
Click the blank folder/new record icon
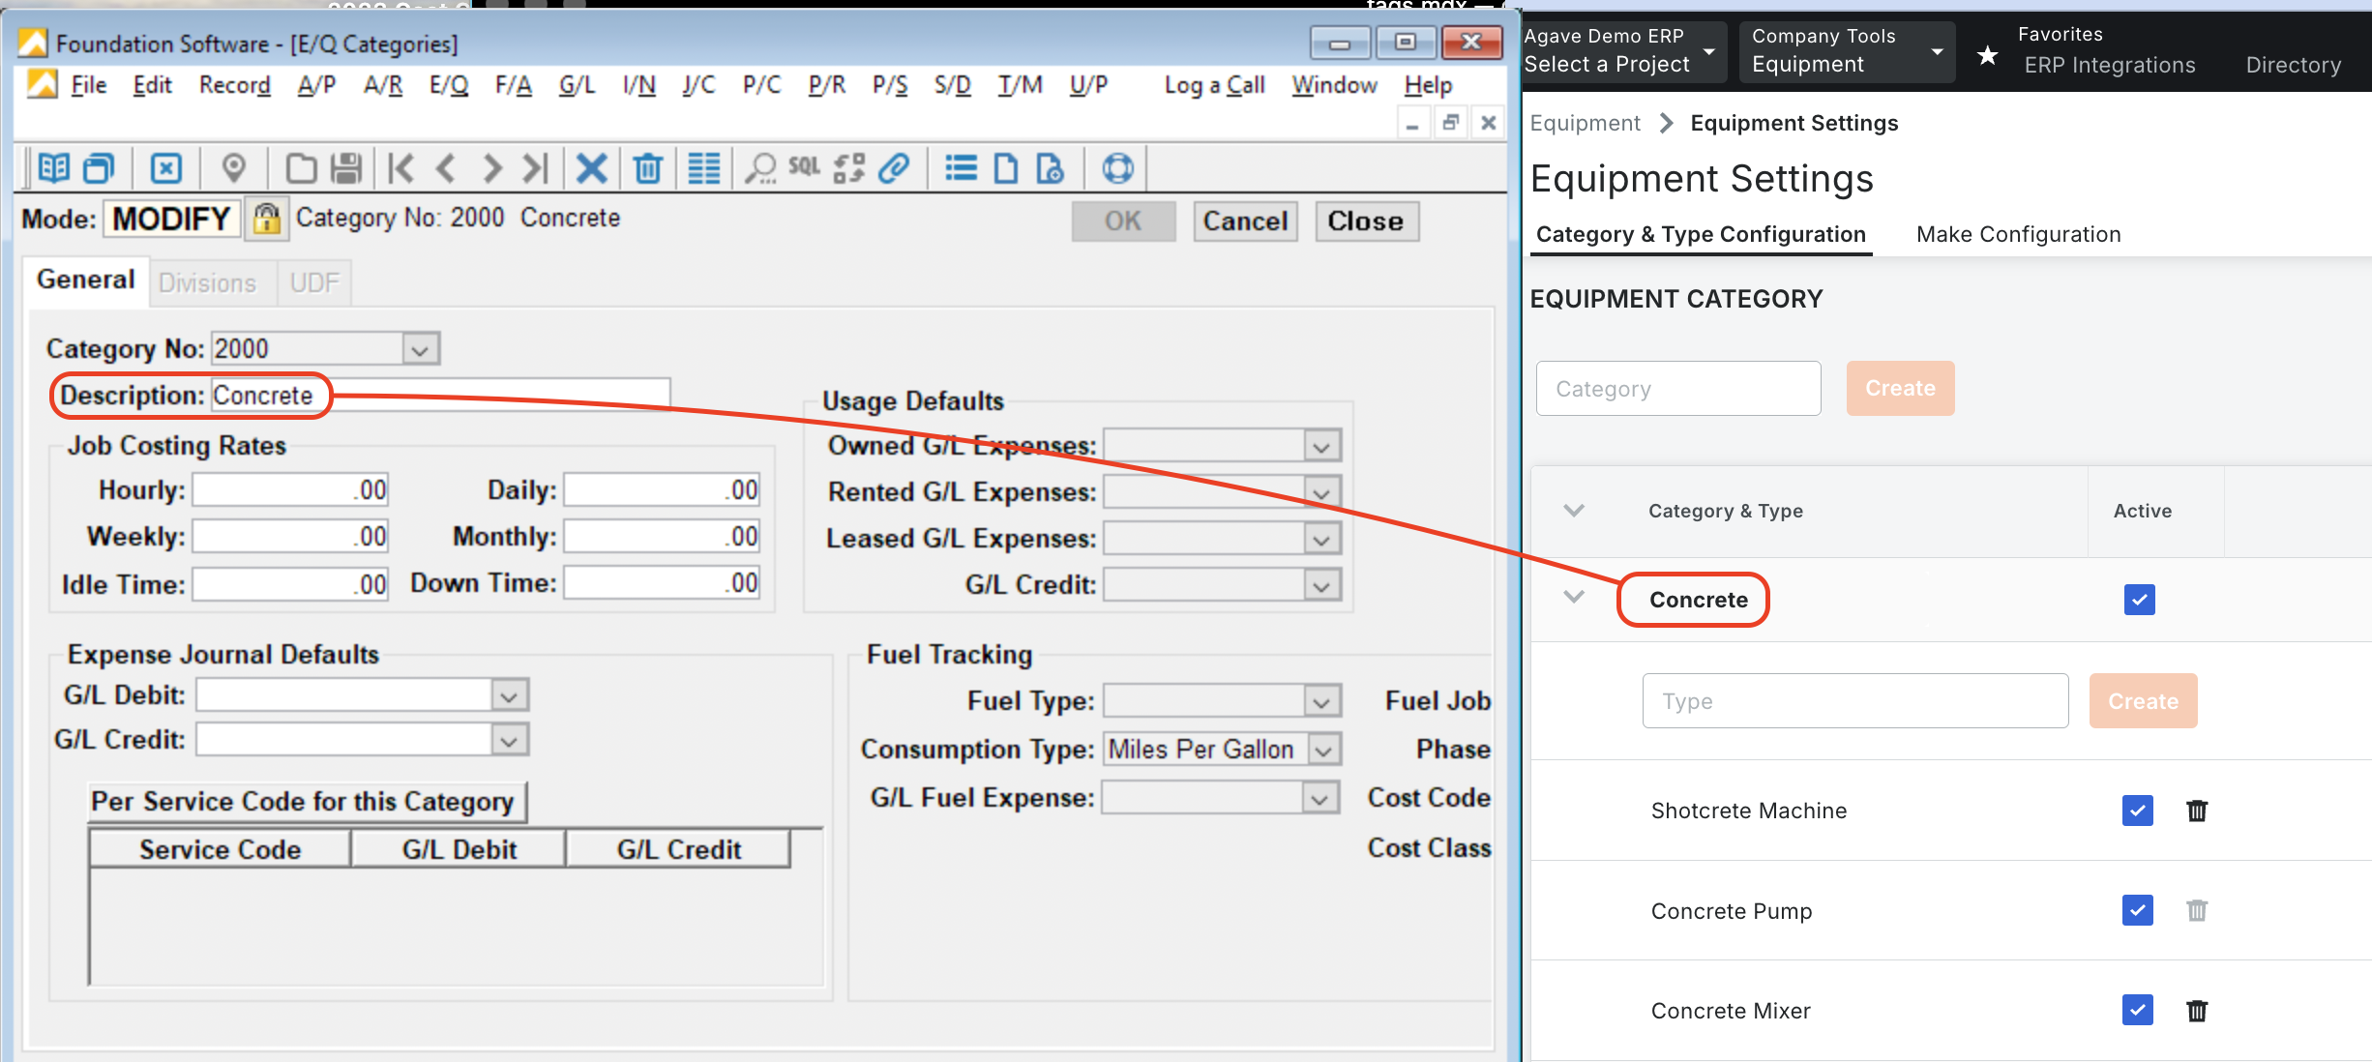tap(301, 168)
